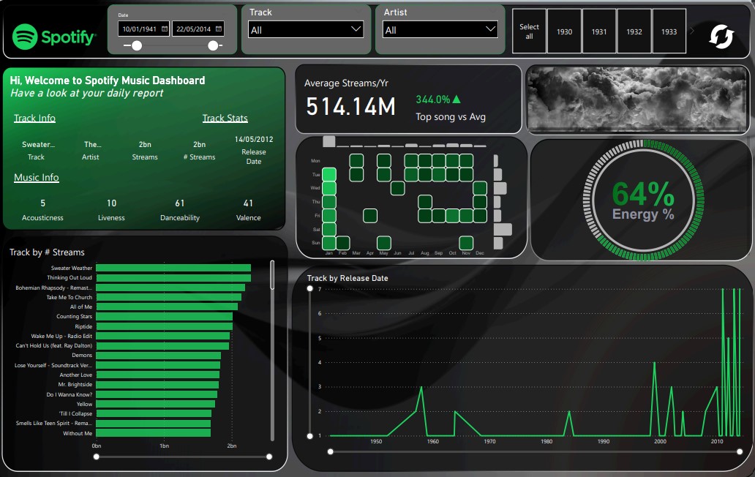755x477 pixels.
Task: Toggle the 1932 year tile
Action: (634, 31)
